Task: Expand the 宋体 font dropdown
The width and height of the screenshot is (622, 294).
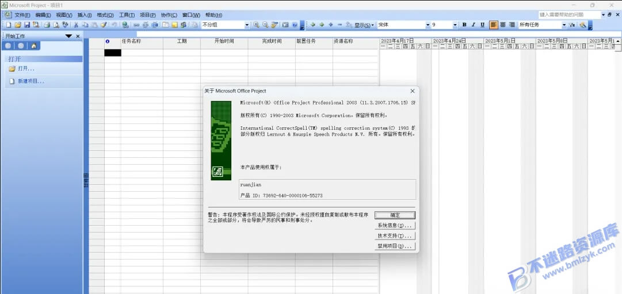Action: point(428,25)
